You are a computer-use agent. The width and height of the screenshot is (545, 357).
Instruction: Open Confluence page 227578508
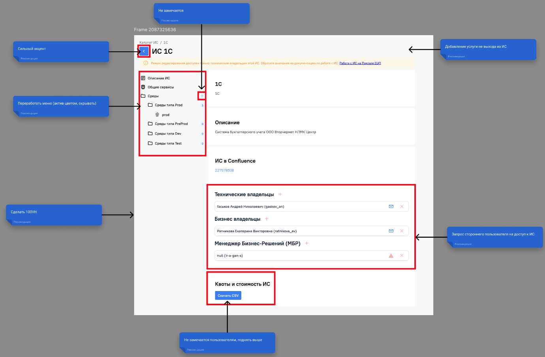click(x=224, y=170)
